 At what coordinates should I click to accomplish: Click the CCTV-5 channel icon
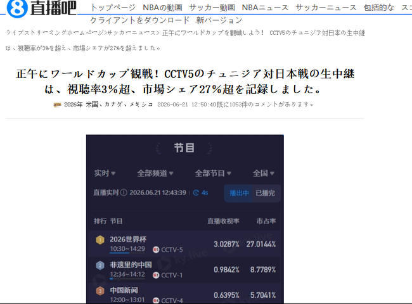156,250
